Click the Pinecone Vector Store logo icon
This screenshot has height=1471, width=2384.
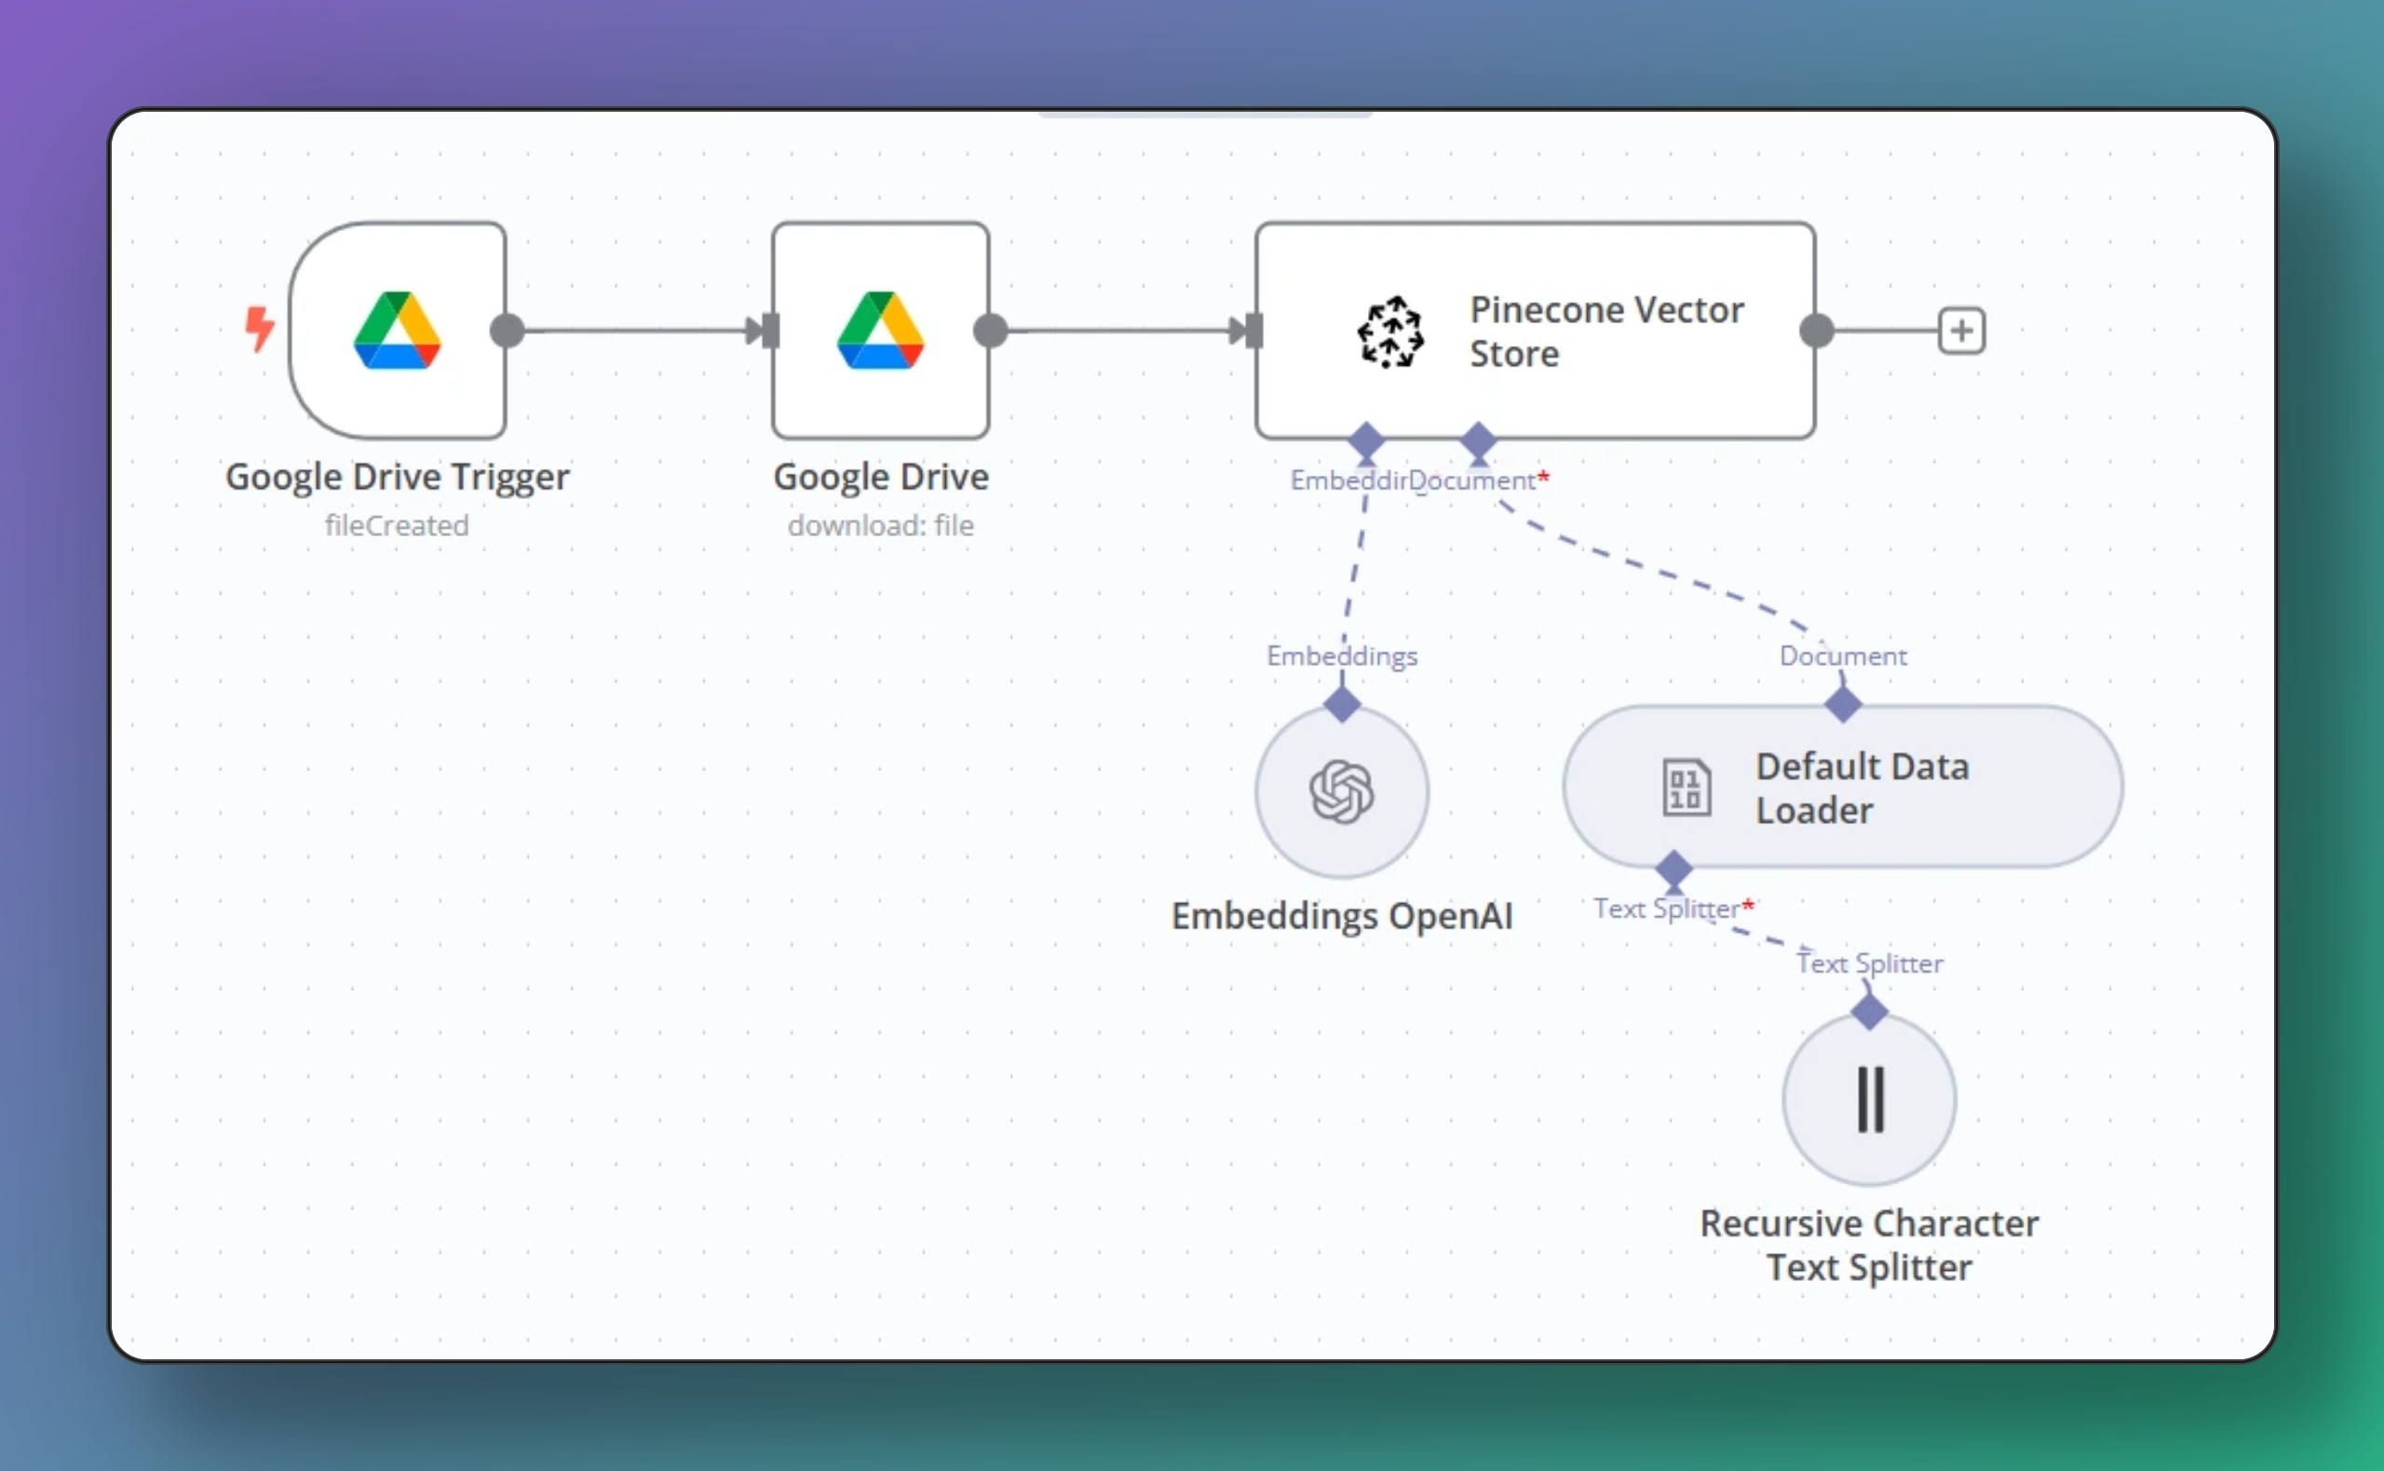pos(1390,331)
